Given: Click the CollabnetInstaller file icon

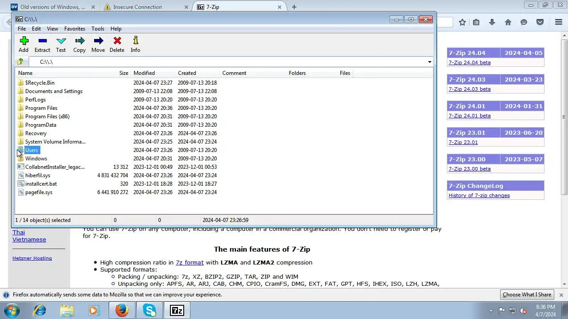Looking at the screenshot, I should [x=20, y=167].
